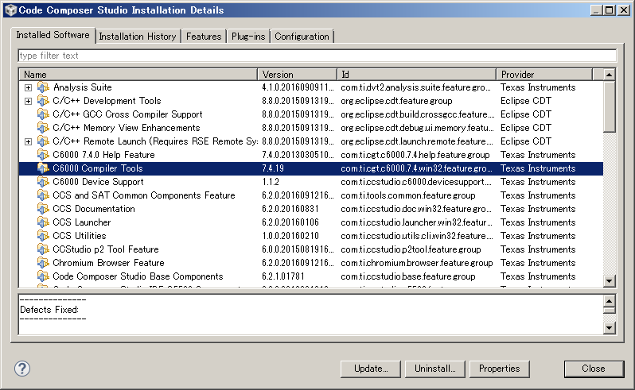
Task: Click the Code Composer Studio Base Components icon
Action: pyautogui.click(x=43, y=276)
